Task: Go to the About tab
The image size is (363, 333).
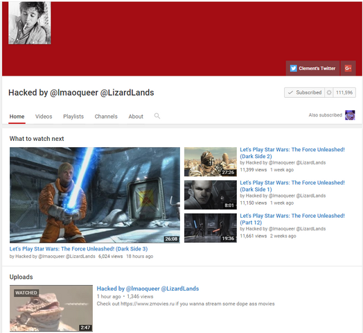Action: click(136, 117)
